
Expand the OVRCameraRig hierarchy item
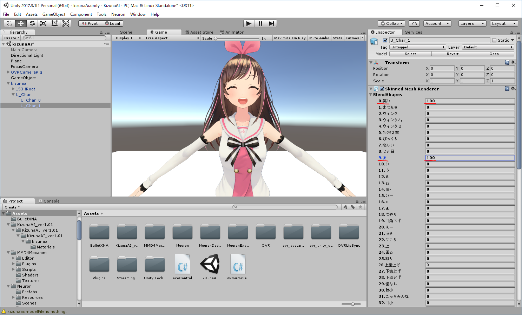click(x=8, y=72)
